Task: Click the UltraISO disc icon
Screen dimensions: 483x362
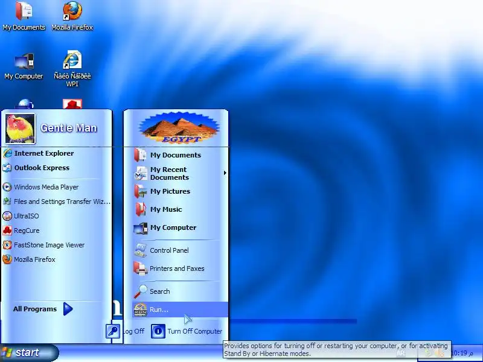Action: click(x=7, y=216)
